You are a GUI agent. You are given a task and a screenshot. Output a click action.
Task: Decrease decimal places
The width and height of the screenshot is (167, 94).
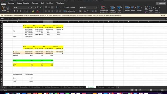96,11
